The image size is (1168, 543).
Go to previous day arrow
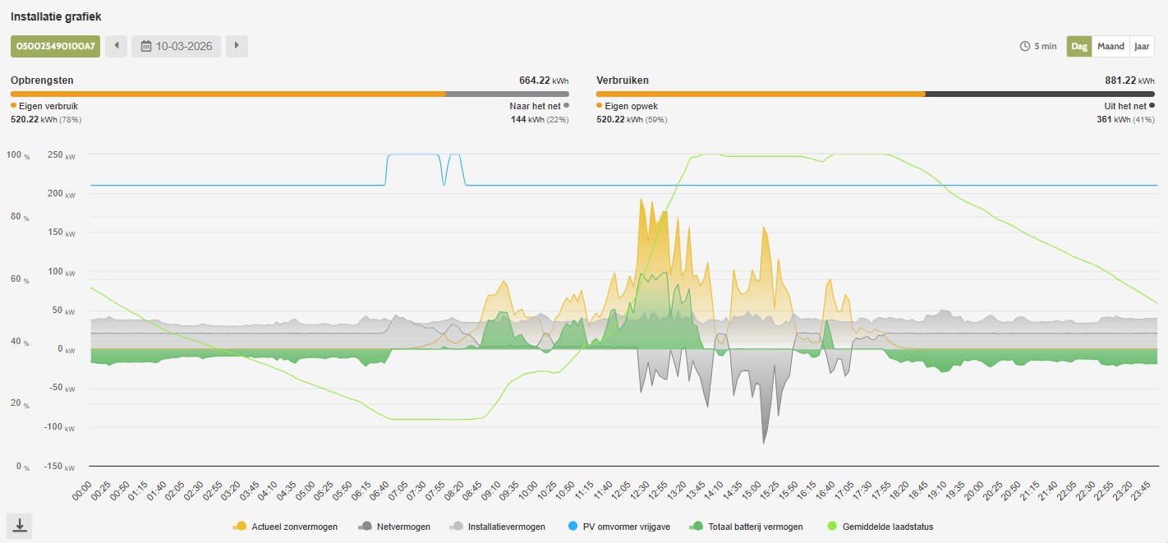[x=117, y=46]
